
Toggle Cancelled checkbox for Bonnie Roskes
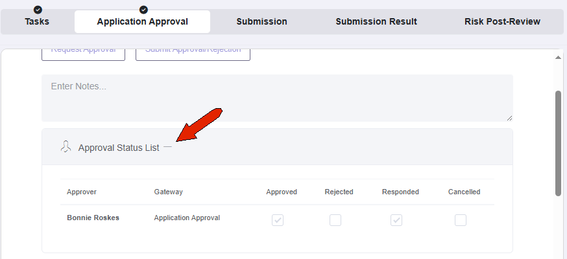(461, 220)
